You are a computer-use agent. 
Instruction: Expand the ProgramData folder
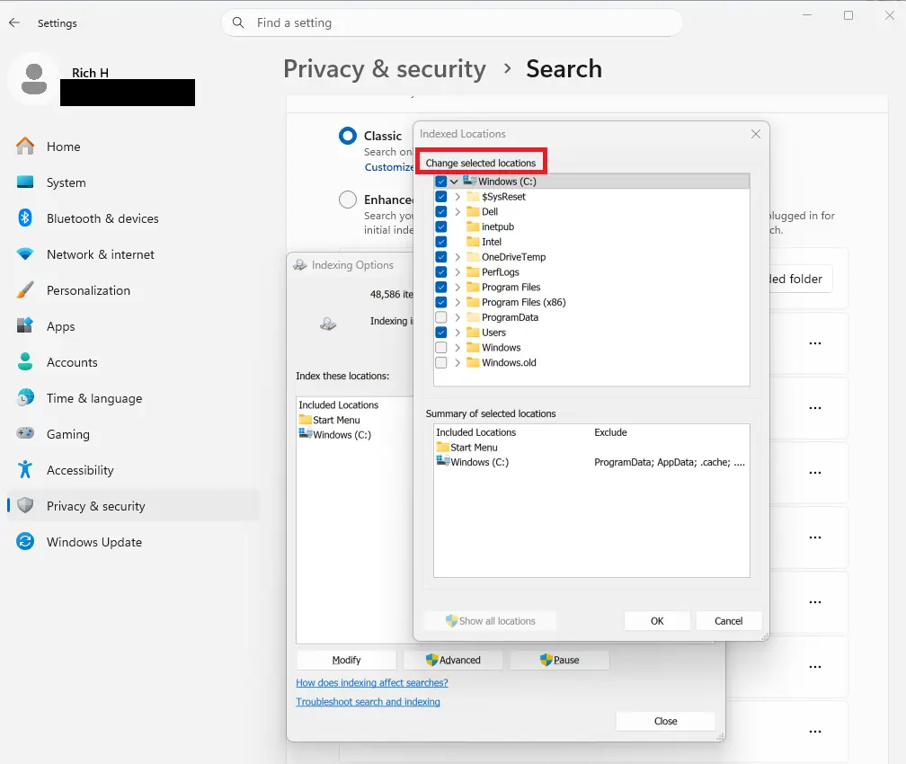[x=457, y=317]
